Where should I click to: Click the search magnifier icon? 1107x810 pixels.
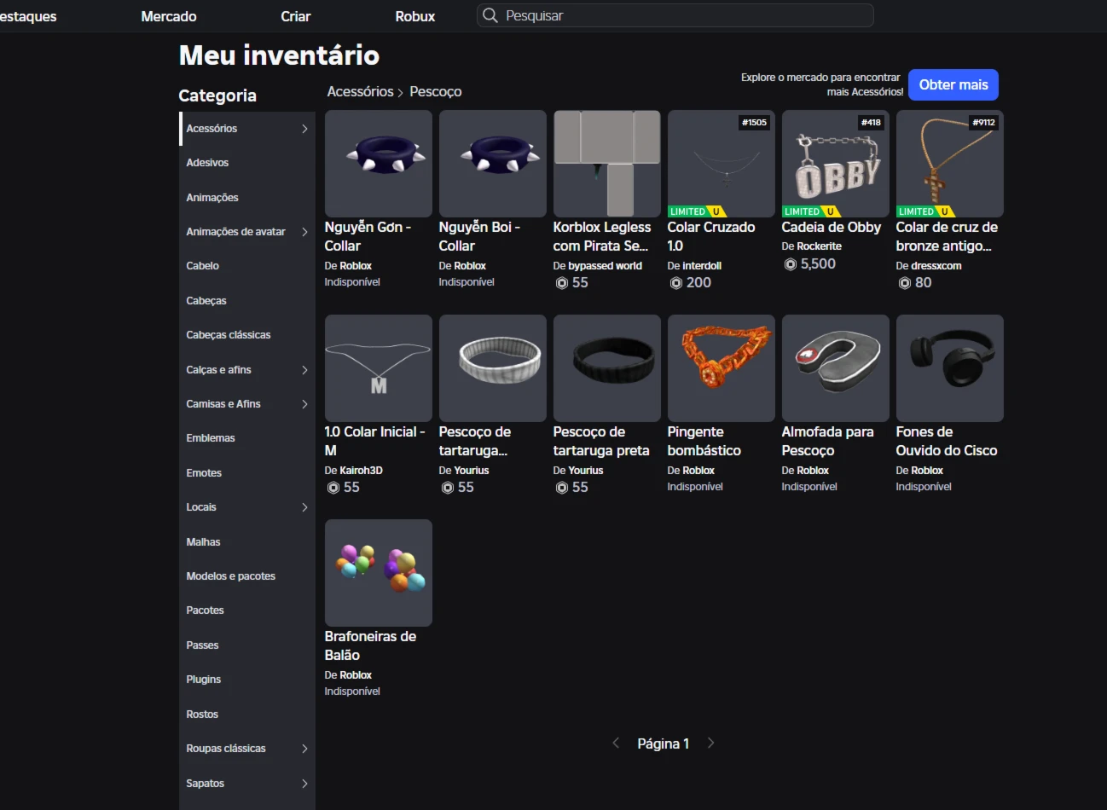point(490,15)
